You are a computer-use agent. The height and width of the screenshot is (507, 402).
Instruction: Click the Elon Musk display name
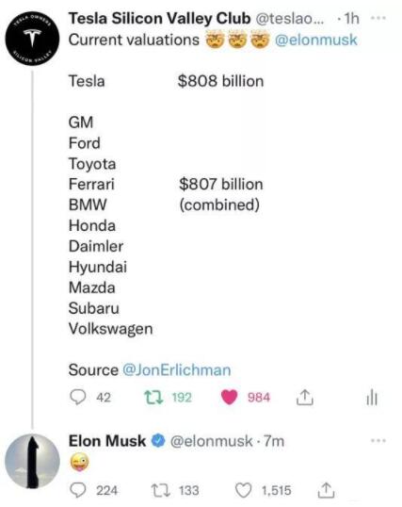107,441
